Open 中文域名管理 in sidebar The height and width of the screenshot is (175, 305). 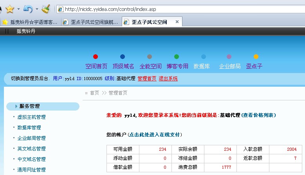[x=31, y=159]
